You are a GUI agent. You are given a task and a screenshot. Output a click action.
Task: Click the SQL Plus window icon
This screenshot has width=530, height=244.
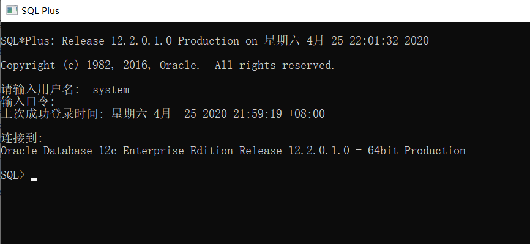[11, 11]
